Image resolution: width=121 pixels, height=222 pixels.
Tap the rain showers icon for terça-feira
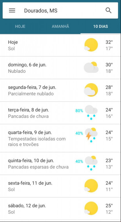coord(91,112)
